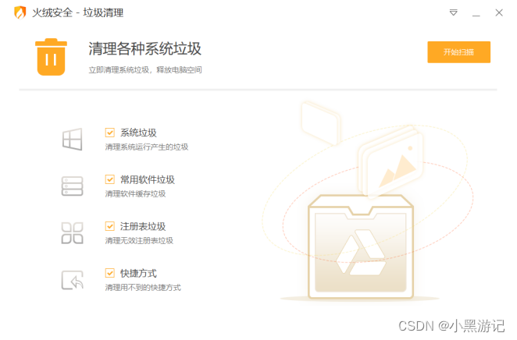
Task: Click the junk box illustration
Action: click(361, 247)
